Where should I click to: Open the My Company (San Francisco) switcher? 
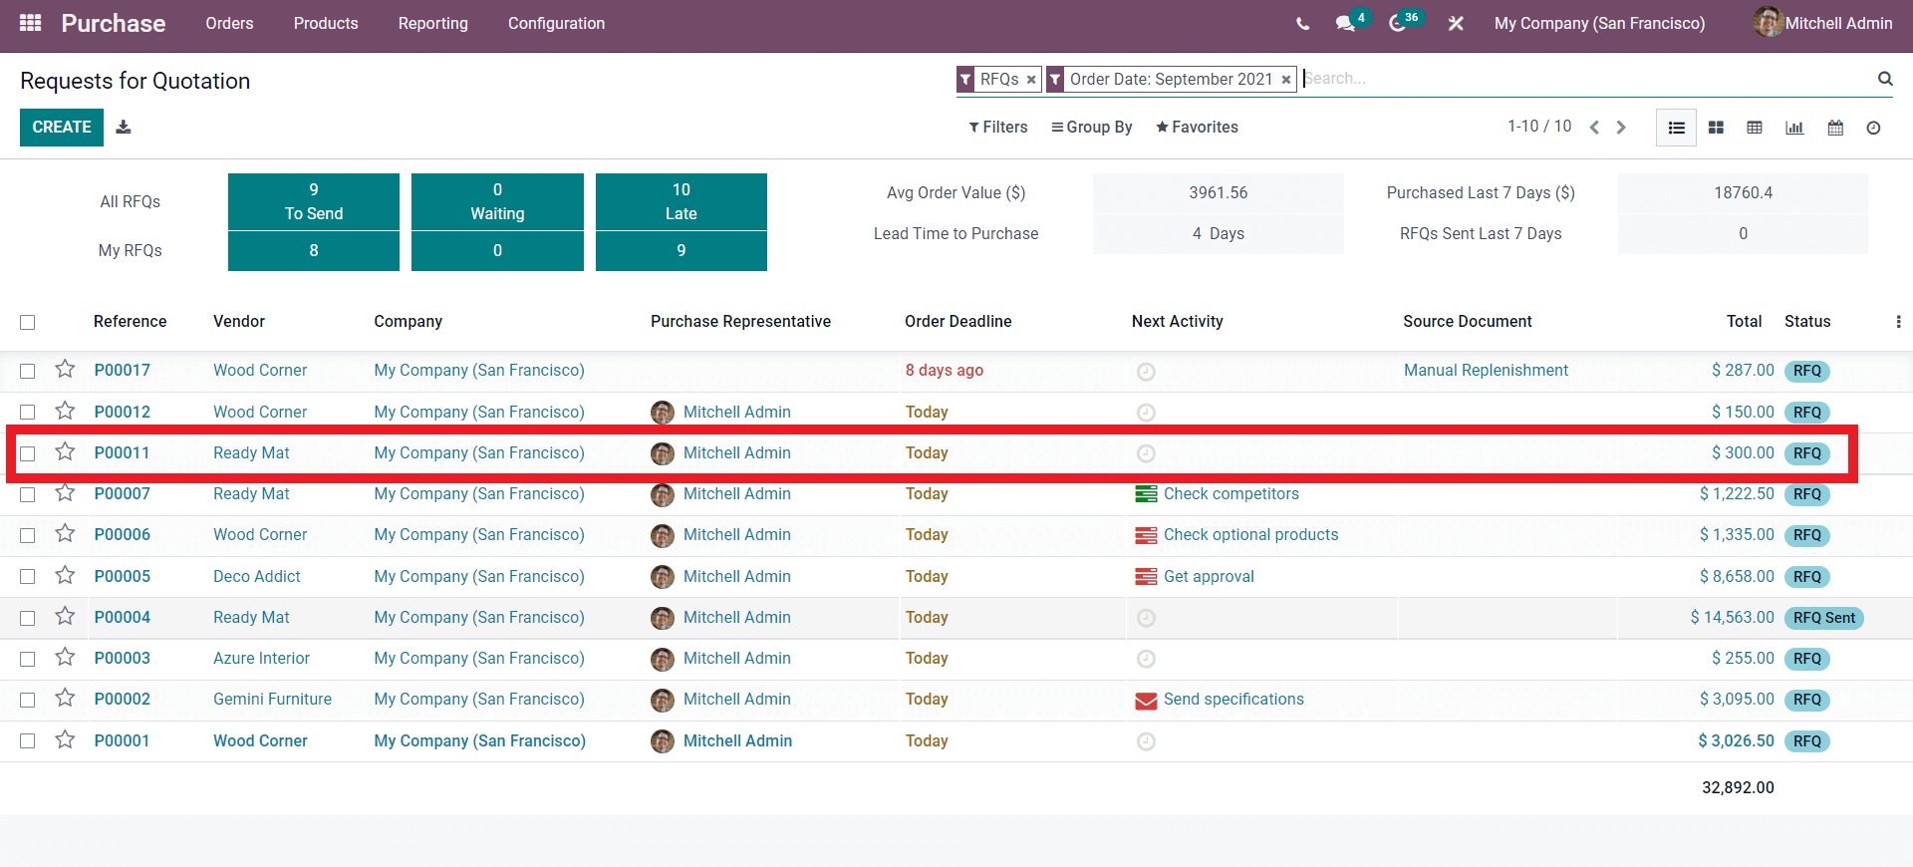click(1599, 23)
